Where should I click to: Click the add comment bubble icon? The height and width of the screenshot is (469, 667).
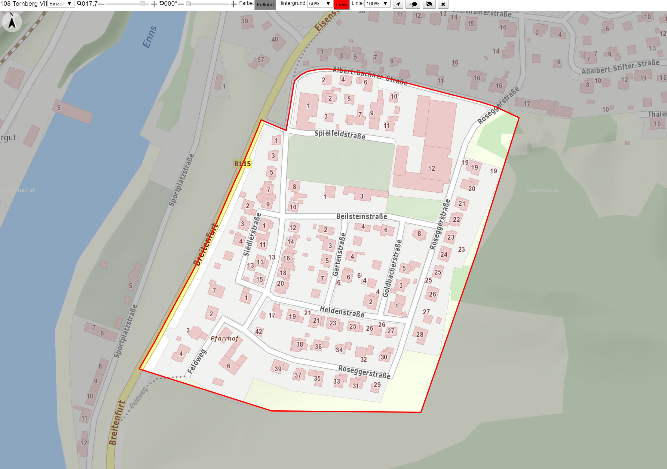click(x=413, y=4)
